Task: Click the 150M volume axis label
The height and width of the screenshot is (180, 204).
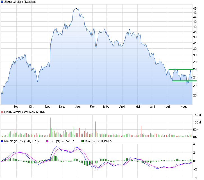Action: pyautogui.click(x=197, y=115)
